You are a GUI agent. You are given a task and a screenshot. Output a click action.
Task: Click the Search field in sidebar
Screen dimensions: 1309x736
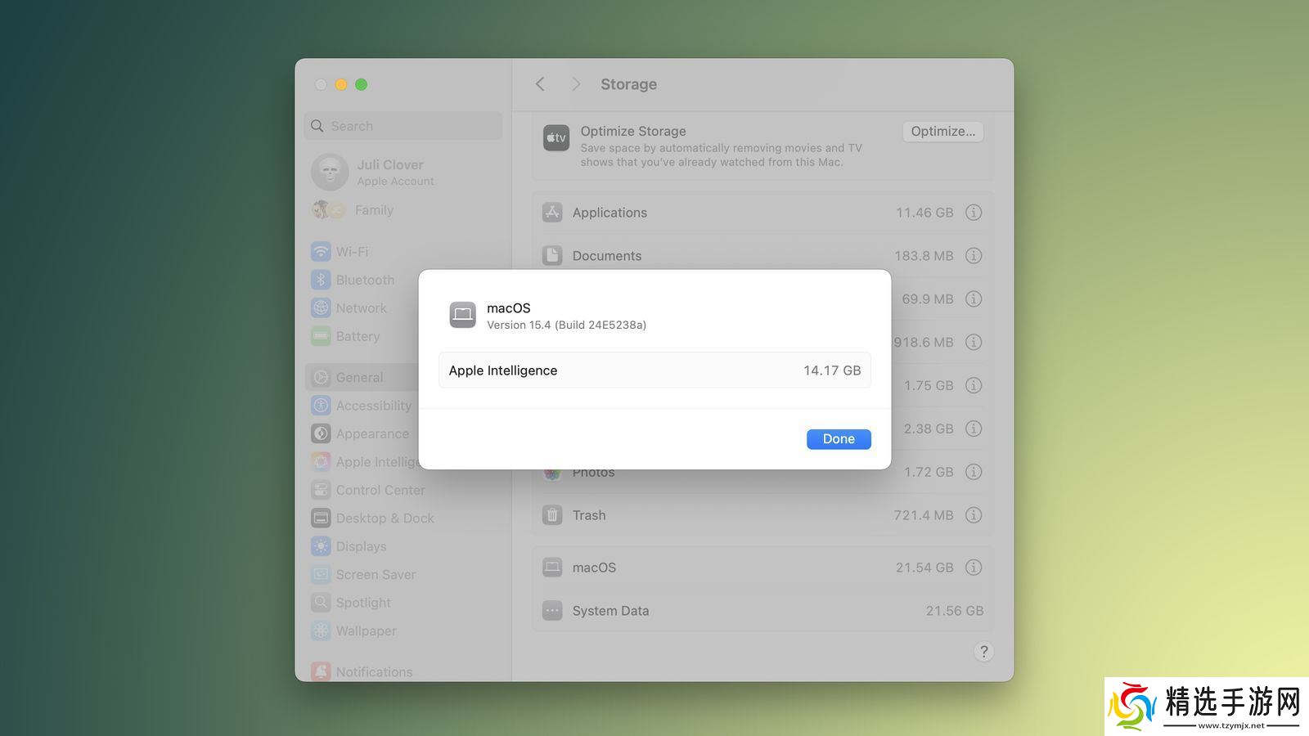click(403, 126)
